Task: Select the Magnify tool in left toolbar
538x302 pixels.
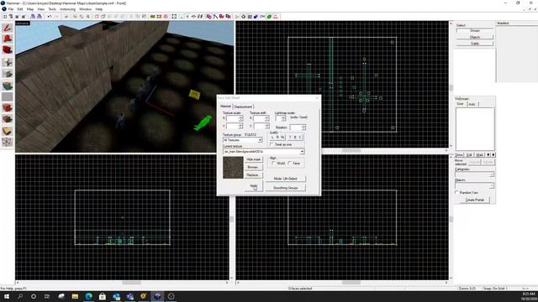Action: (x=8, y=39)
